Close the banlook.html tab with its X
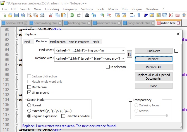This screenshot has width=187, height=132. (26, 23)
